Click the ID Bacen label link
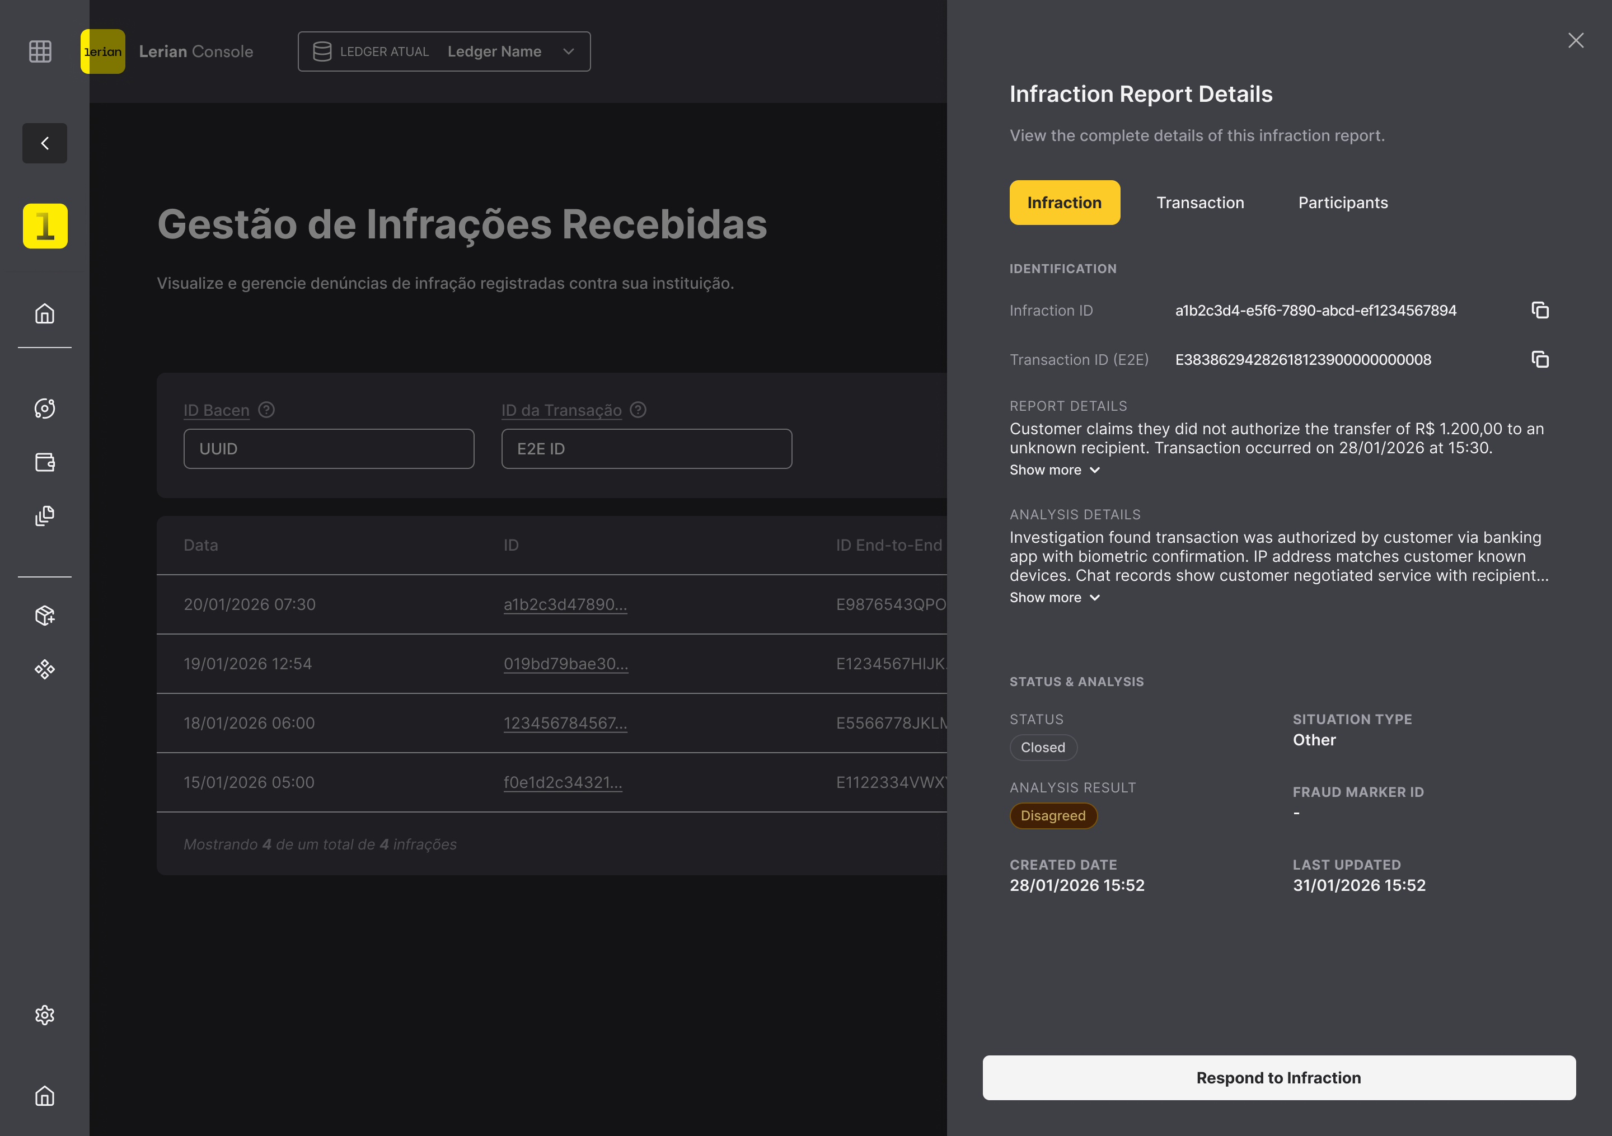The width and height of the screenshot is (1612, 1136). (216, 410)
